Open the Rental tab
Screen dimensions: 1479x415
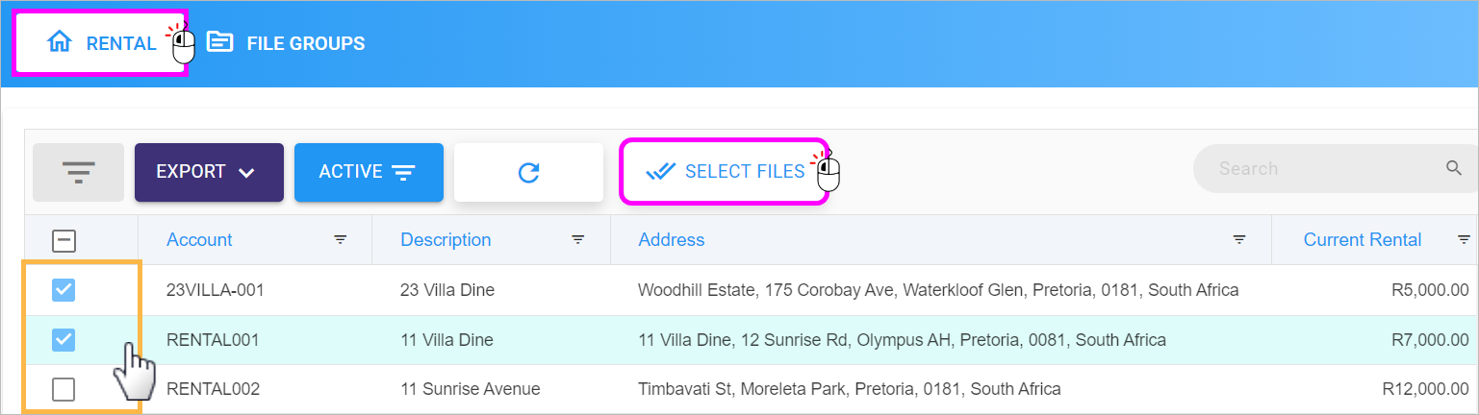100,43
